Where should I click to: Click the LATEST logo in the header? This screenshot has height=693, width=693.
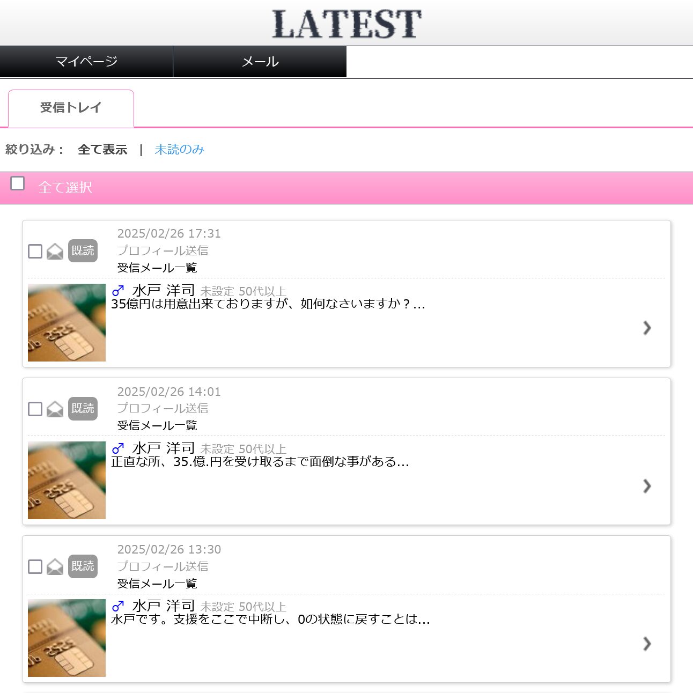346,24
